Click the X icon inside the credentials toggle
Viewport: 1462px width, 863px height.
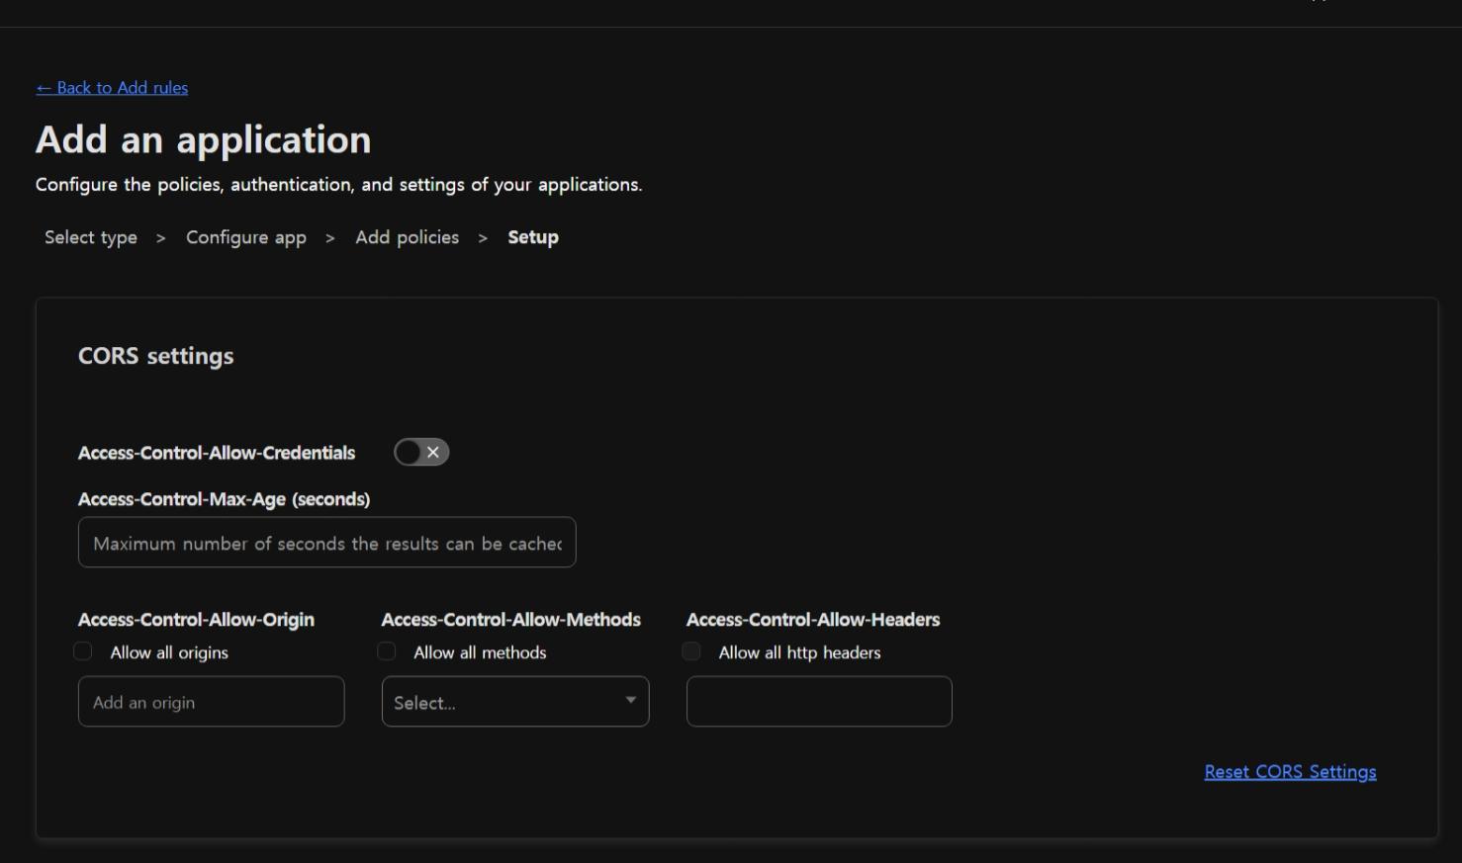coord(433,453)
